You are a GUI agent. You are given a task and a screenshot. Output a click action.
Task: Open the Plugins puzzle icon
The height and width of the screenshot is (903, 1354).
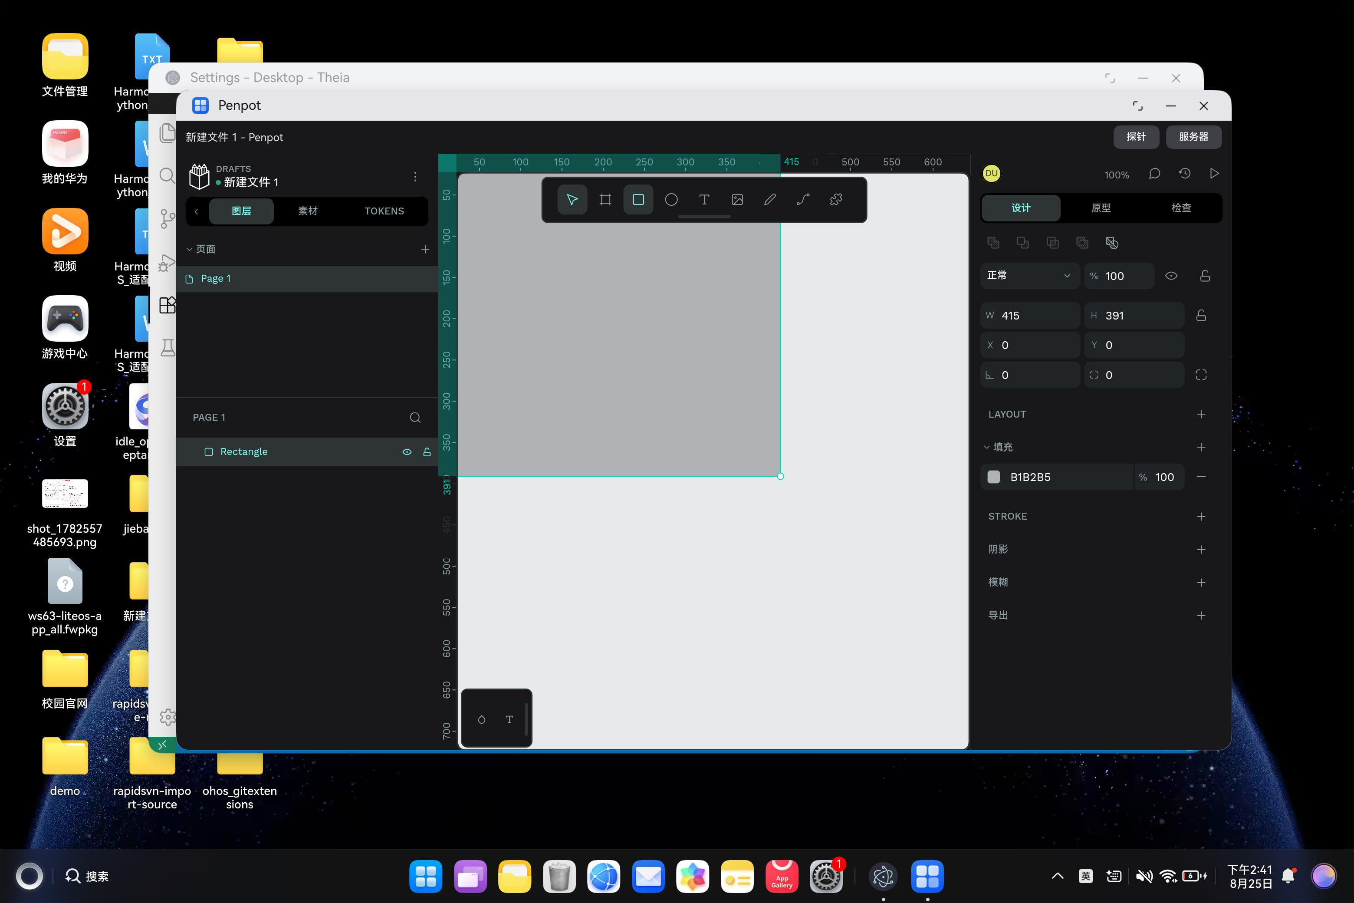coord(836,200)
